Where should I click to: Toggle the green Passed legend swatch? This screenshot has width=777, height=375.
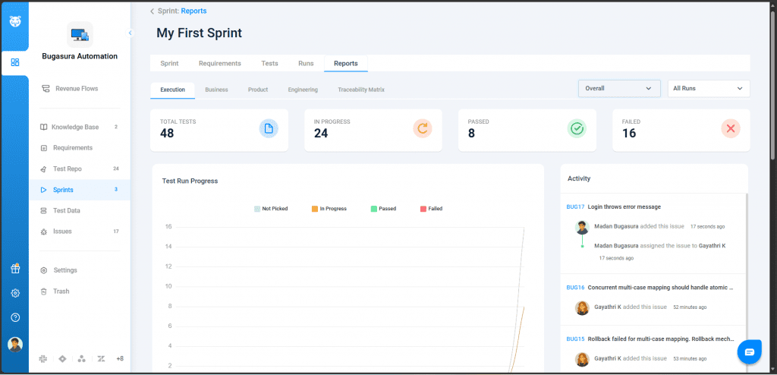click(x=373, y=208)
